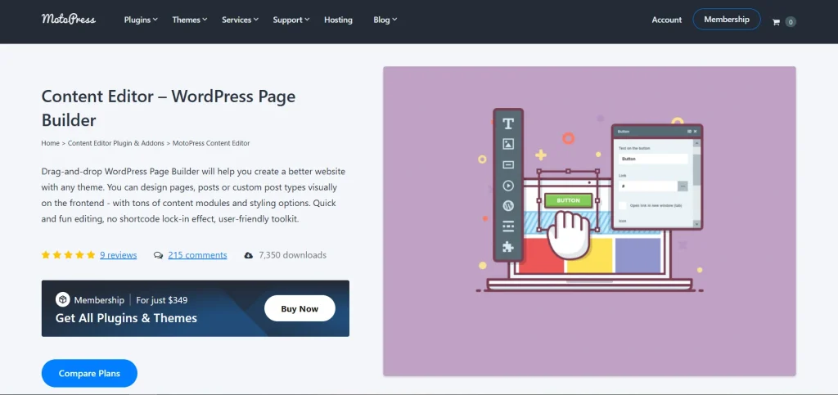
Task: Open the shopping cart icon
Action: [x=776, y=22]
